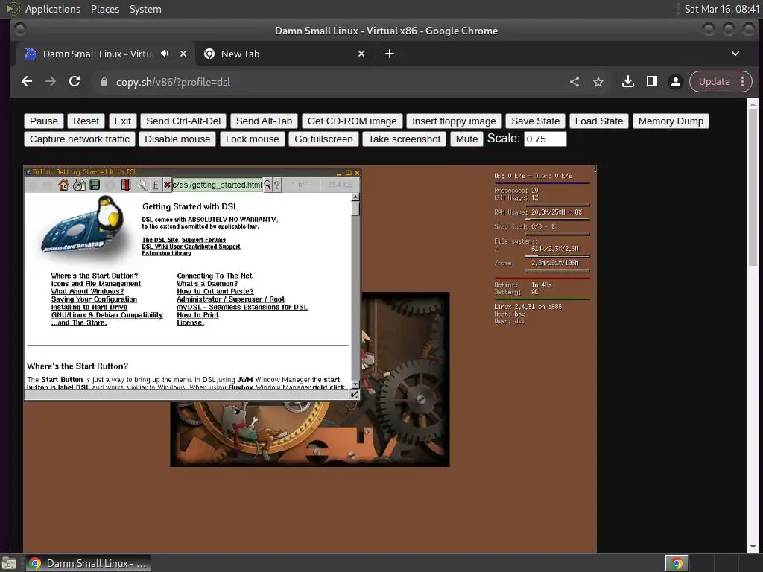Open a new tab with plus button
This screenshot has width=763, height=572.
coord(390,54)
